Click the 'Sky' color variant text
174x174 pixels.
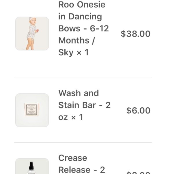tap(66, 53)
